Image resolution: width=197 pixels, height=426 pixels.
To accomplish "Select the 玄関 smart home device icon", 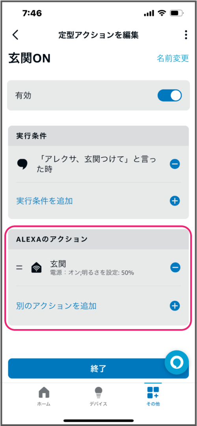I will click(36, 268).
